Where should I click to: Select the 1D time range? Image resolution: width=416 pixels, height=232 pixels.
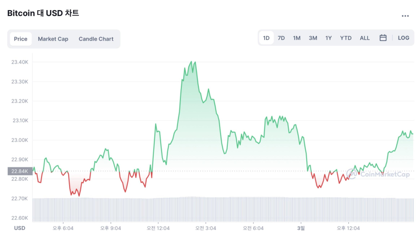[x=267, y=38]
